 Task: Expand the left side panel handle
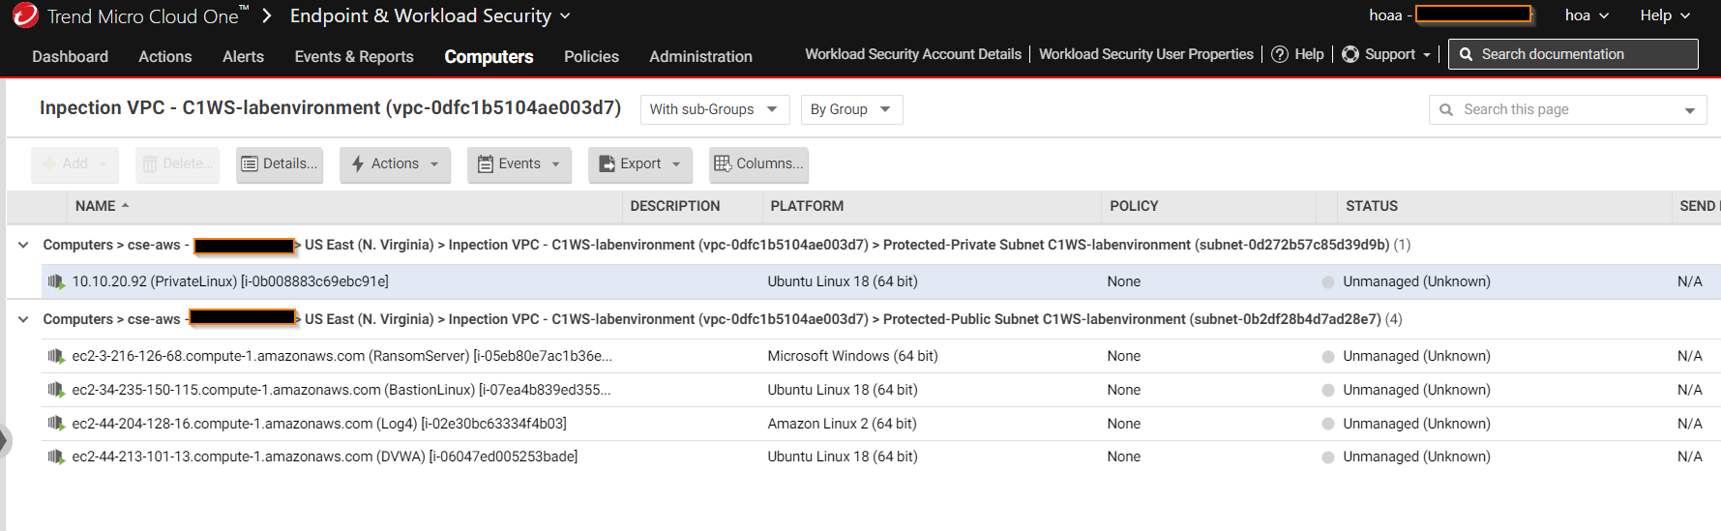pos(4,441)
